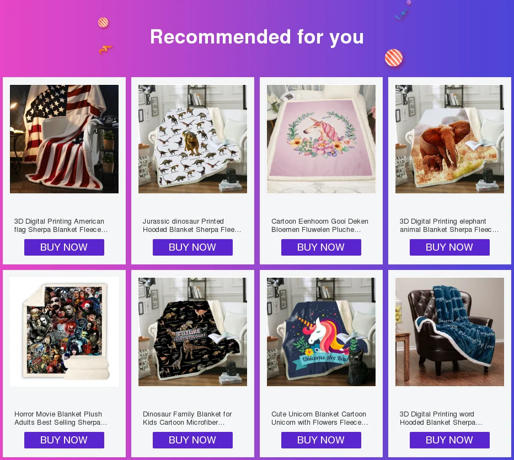Open the Horror Movie blanket image

[x=64, y=332]
